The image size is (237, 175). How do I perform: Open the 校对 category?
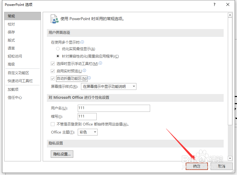point(23,24)
